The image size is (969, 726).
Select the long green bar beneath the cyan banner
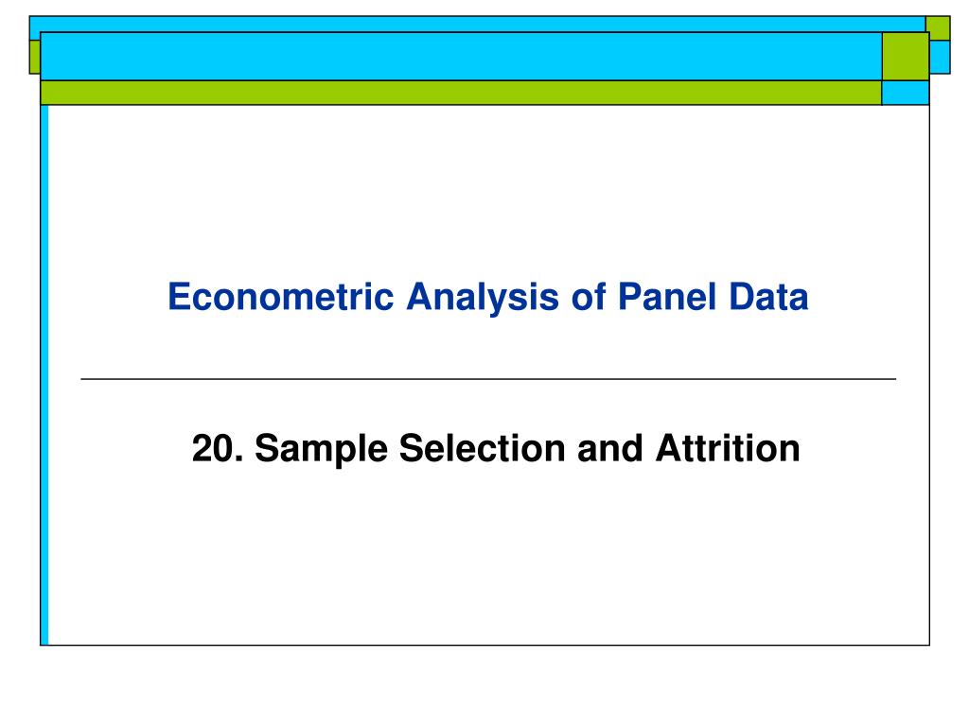[461, 93]
